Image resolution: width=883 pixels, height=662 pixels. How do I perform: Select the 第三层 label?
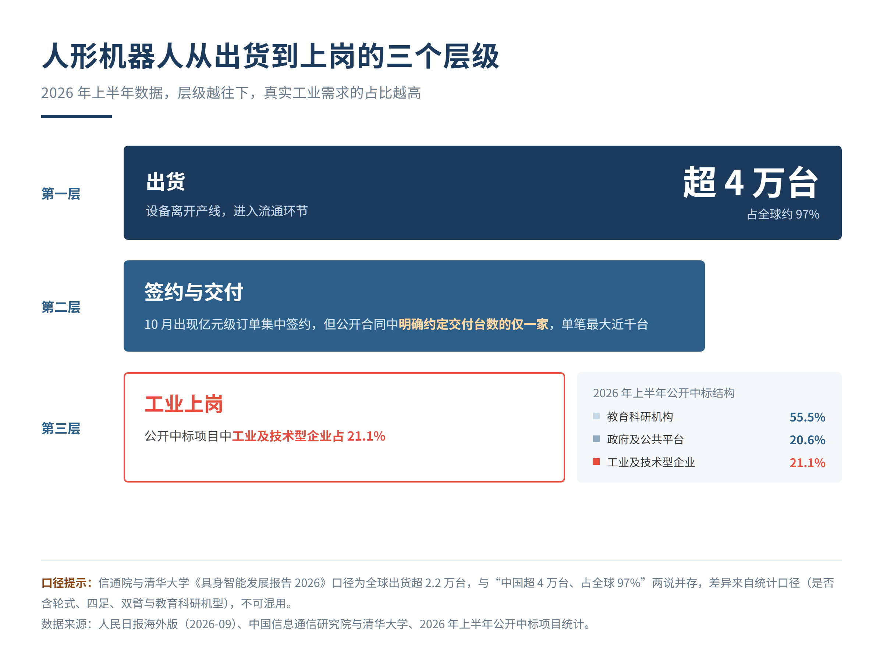click(x=61, y=428)
